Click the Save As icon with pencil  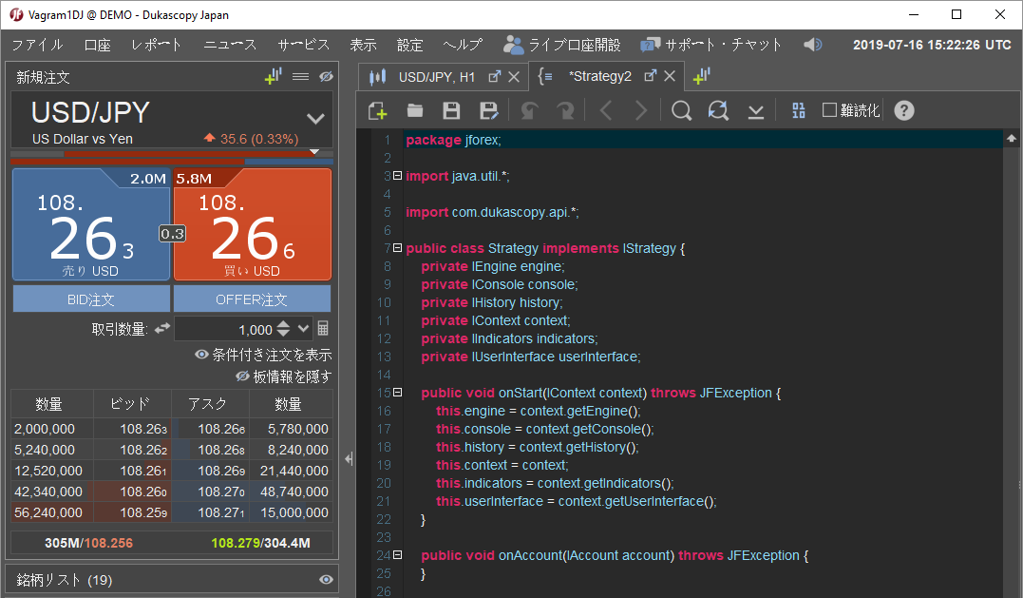coord(489,111)
